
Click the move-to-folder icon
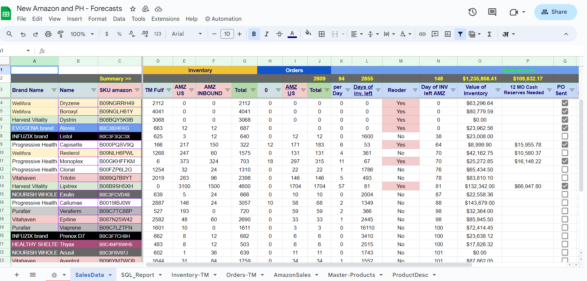[146, 9]
